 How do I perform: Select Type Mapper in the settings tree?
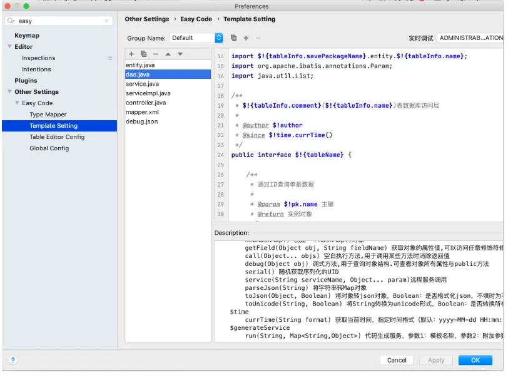pyautogui.click(x=48, y=115)
